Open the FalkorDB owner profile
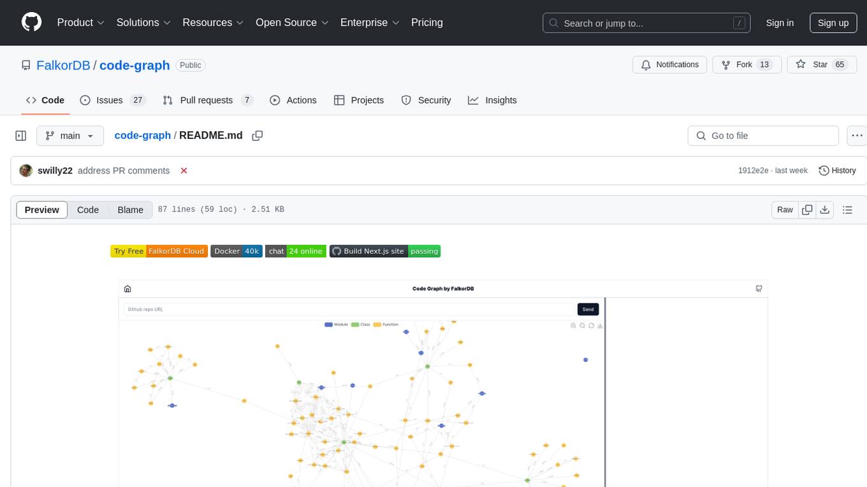The height and width of the screenshot is (487, 867). (x=63, y=65)
